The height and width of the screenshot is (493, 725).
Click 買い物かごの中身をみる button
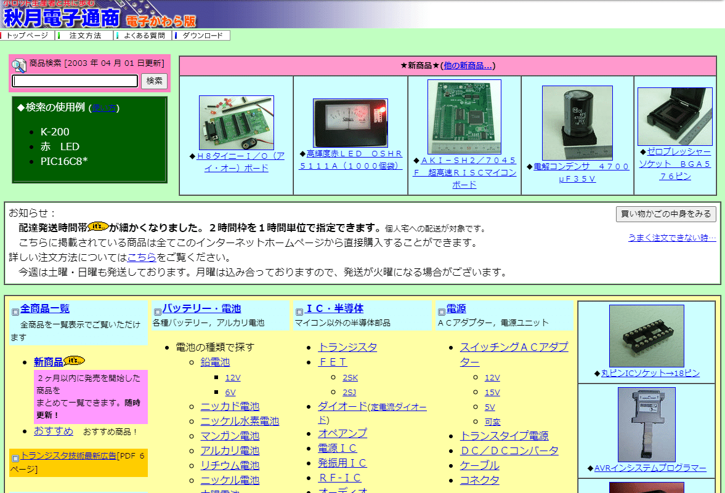(666, 214)
